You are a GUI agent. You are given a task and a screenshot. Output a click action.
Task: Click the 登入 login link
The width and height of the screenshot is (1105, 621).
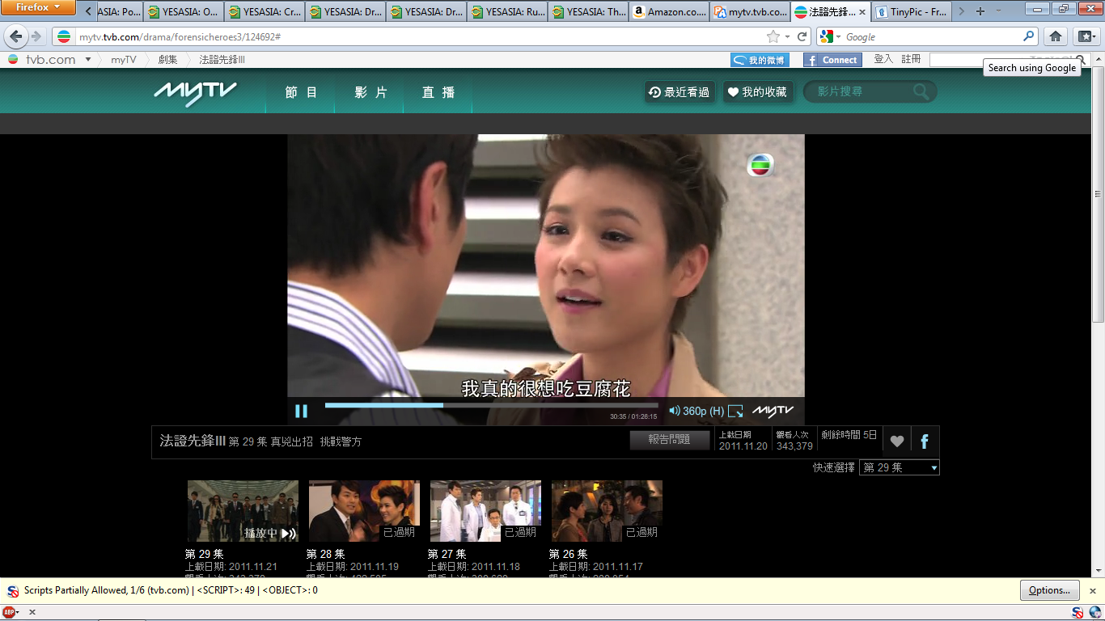883,59
